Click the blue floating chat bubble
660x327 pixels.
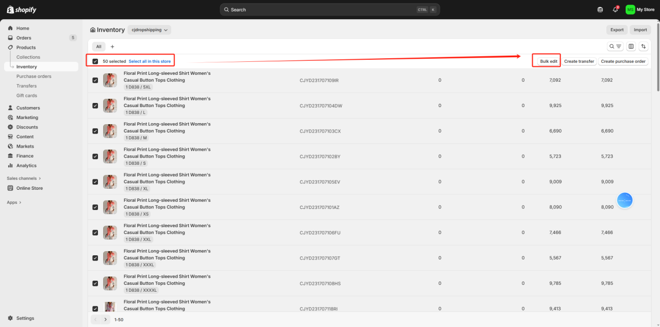pyautogui.click(x=625, y=200)
